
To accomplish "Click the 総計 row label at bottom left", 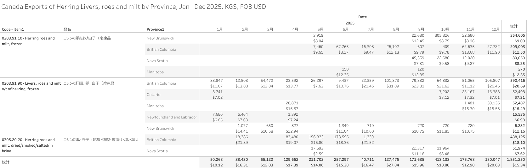I will [x=6, y=162].
